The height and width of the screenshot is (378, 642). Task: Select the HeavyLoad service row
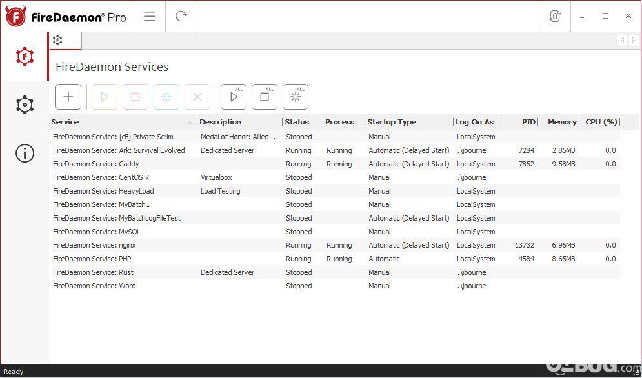[334, 191]
